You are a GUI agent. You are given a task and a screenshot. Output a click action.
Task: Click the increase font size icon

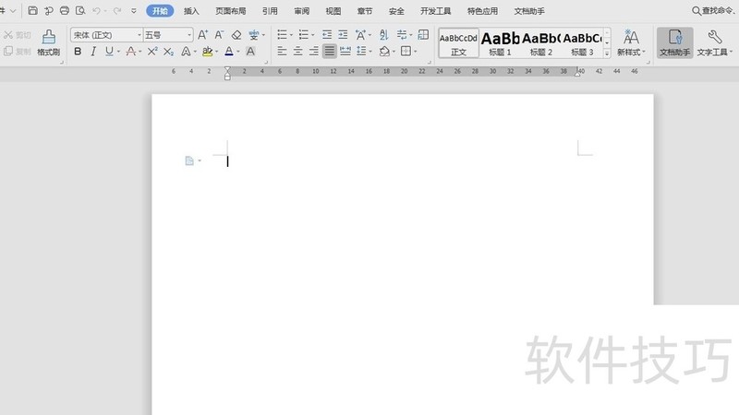(202, 35)
